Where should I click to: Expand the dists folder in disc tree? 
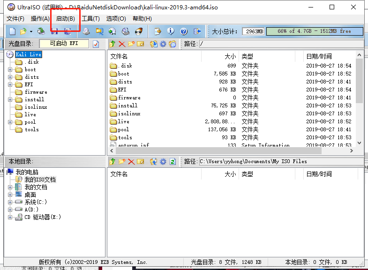tap(10, 77)
